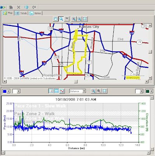This screenshot has width=155, height=156.
Task: Click the blue pace color swatch
Action: 5,91
